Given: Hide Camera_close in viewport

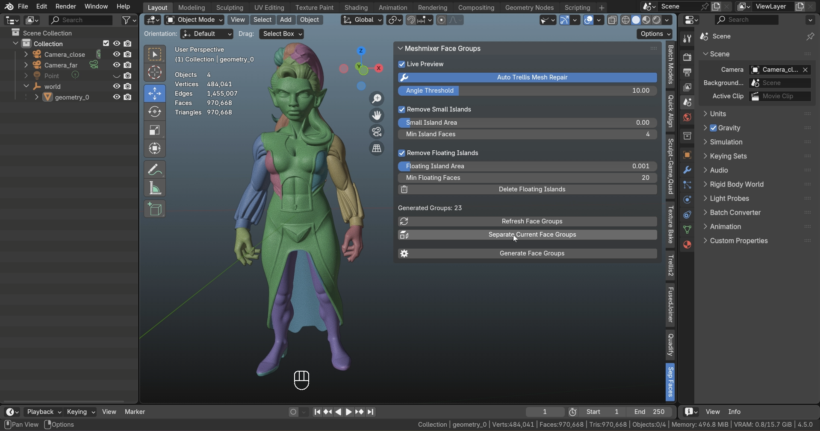Looking at the screenshot, I should [x=116, y=54].
